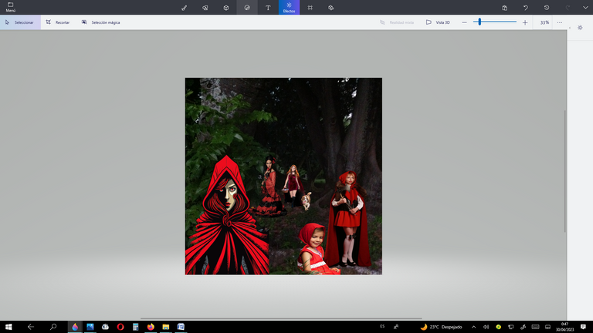Zoom out with the minus button
The height and width of the screenshot is (333, 593).
click(x=464, y=22)
